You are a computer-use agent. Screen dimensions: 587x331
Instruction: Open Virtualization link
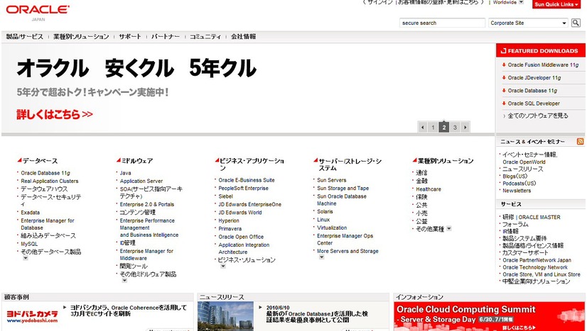(x=332, y=228)
